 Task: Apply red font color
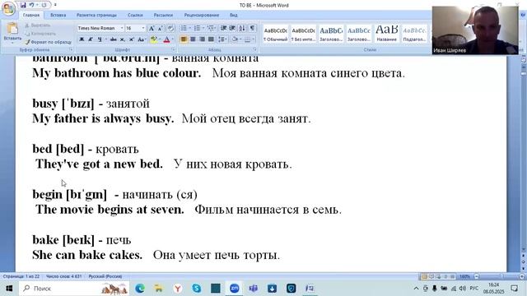pyautogui.click(x=166, y=39)
